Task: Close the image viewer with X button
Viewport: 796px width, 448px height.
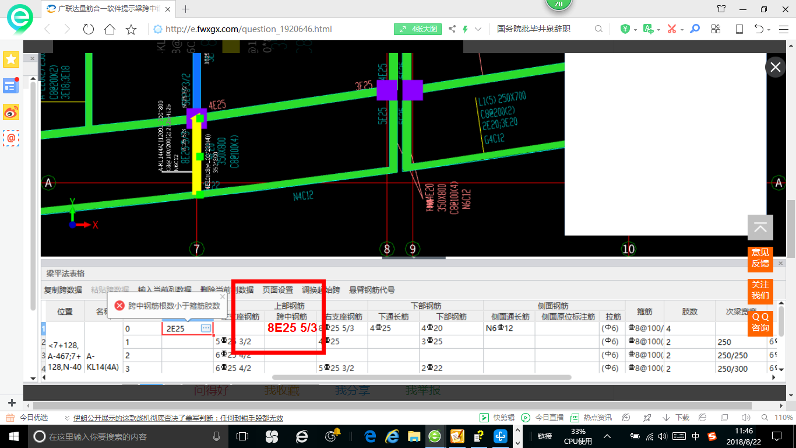Action: (x=775, y=67)
